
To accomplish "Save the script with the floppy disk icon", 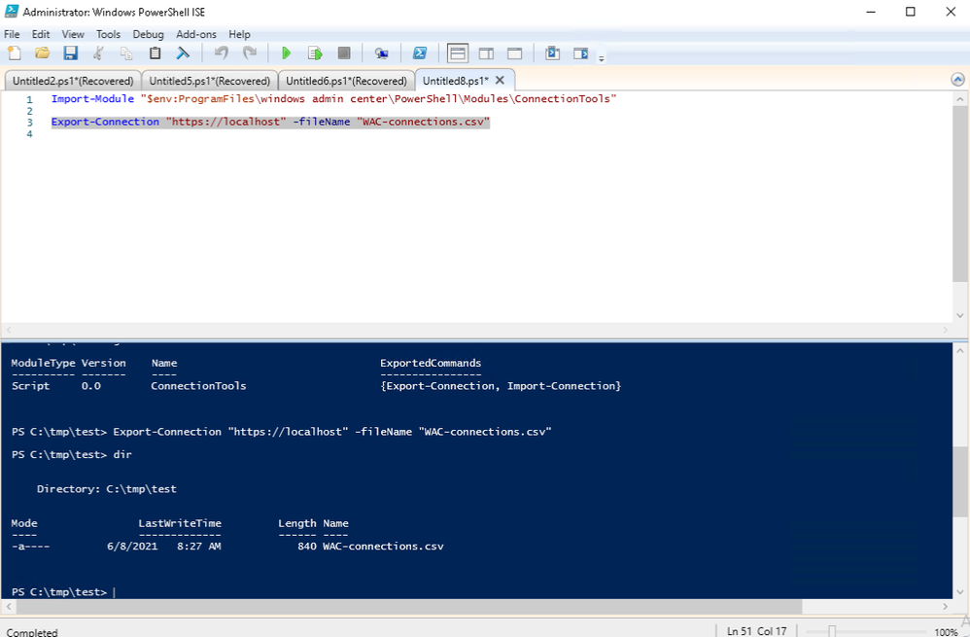I will click(x=71, y=53).
